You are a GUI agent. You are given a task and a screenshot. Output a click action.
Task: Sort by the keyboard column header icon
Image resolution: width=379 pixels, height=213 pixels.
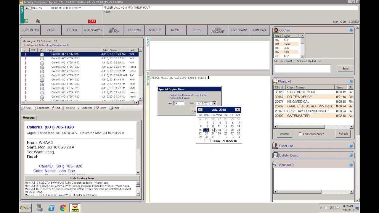coord(33,50)
